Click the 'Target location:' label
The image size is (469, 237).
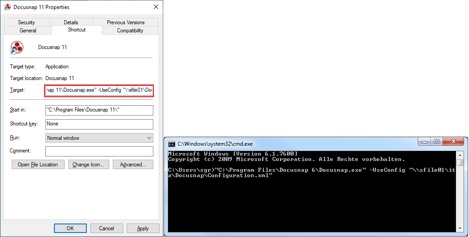(x=27, y=78)
